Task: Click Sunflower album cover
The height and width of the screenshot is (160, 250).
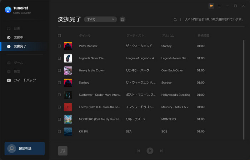Action: (x=68, y=95)
